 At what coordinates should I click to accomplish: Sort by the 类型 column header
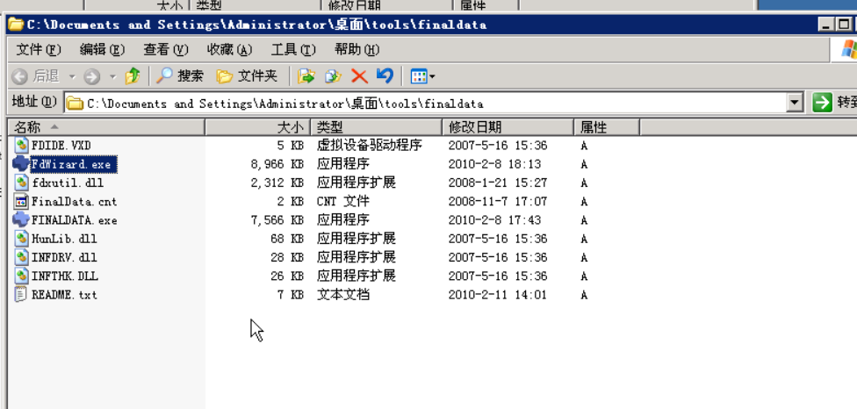(377, 128)
